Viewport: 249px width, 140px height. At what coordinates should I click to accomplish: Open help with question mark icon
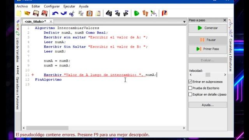click(165, 13)
